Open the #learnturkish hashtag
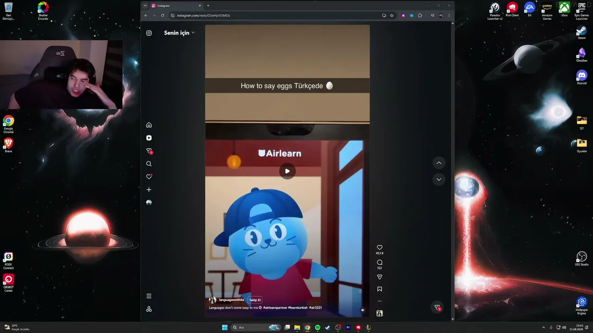This screenshot has height=333, width=593. pos(297,308)
